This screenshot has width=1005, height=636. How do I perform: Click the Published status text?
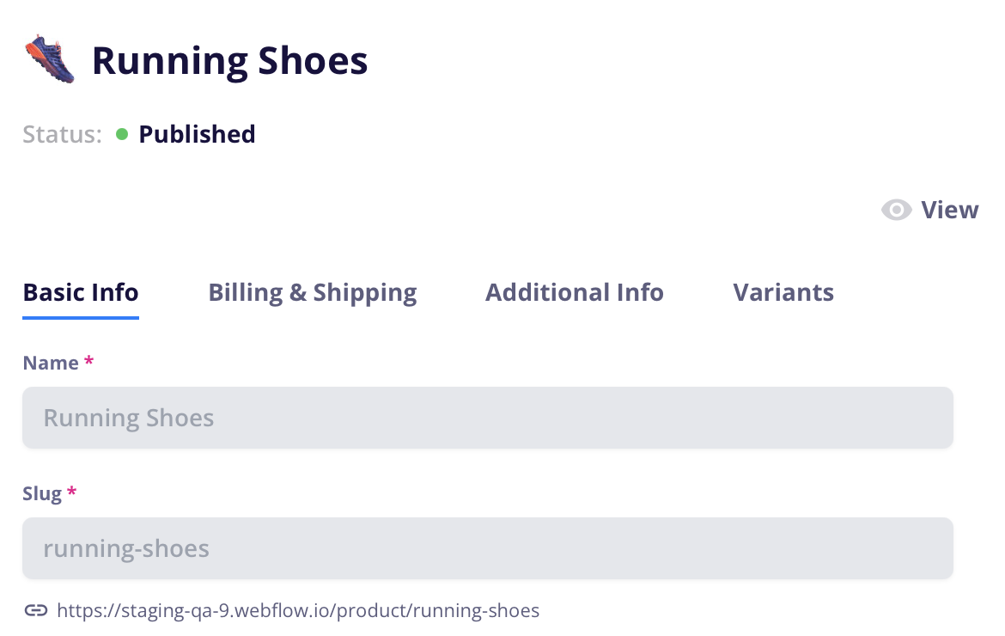[x=197, y=134]
